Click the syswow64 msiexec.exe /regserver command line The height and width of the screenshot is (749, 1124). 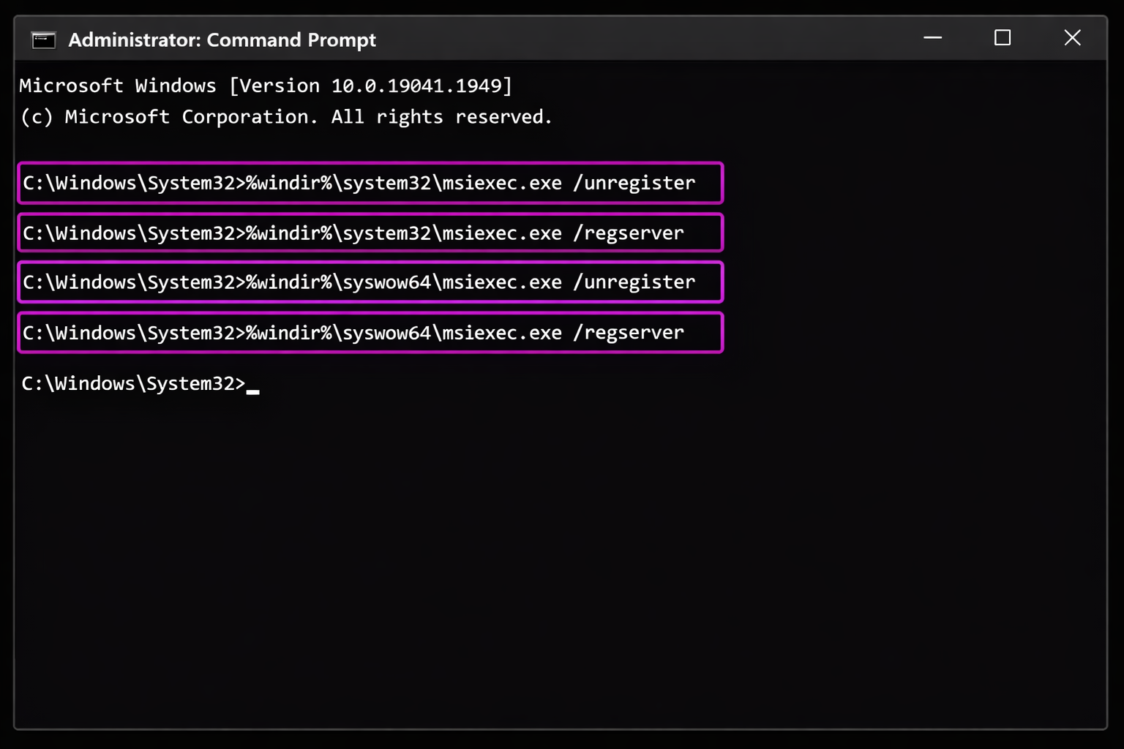[x=370, y=332]
